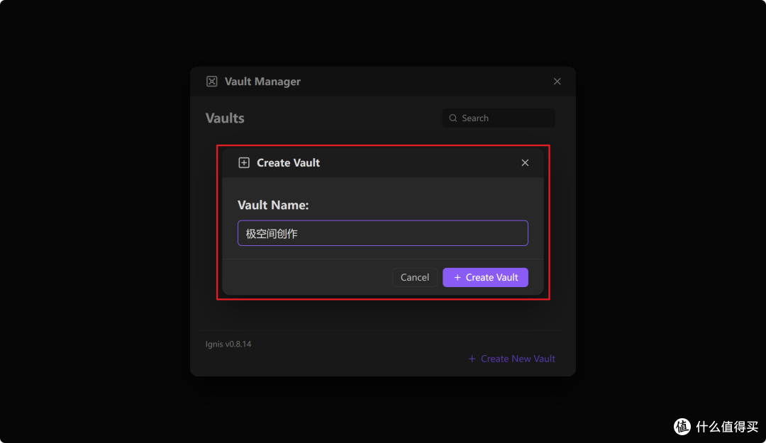Close the Create Vault dialog
766x443 pixels.
point(525,162)
